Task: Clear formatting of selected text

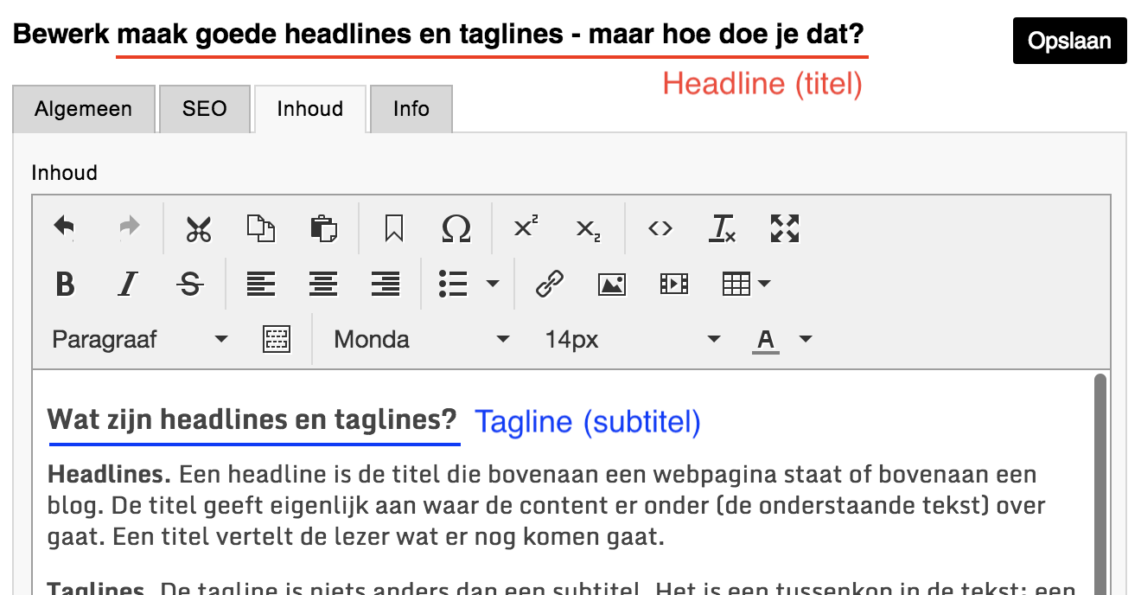Action: (722, 228)
